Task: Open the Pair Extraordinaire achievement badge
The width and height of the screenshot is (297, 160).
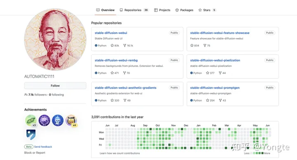Action: coord(31,120)
